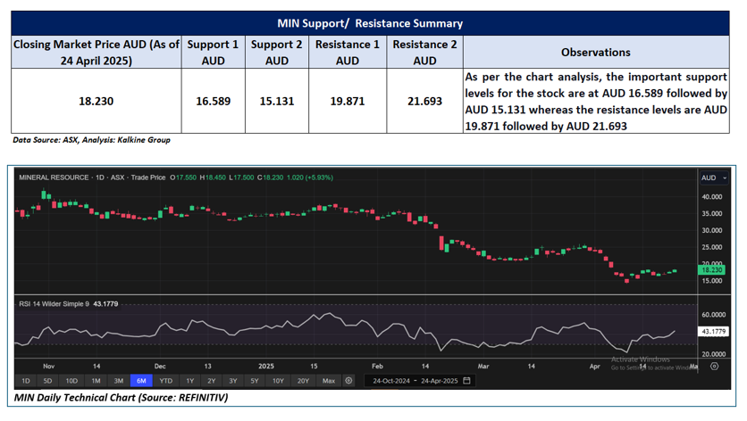747x421 pixels.
Task: Click the Dec label on time axis
Action: (x=160, y=367)
